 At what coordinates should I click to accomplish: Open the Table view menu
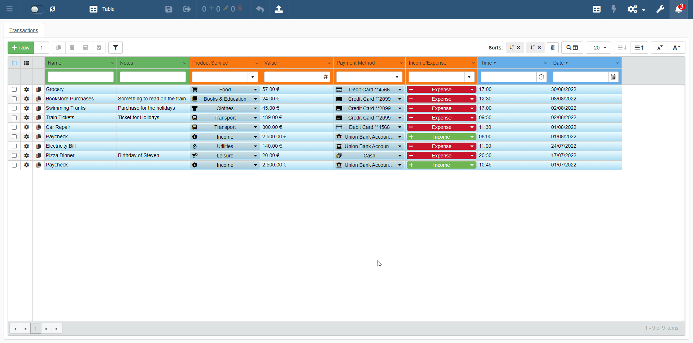tap(102, 9)
